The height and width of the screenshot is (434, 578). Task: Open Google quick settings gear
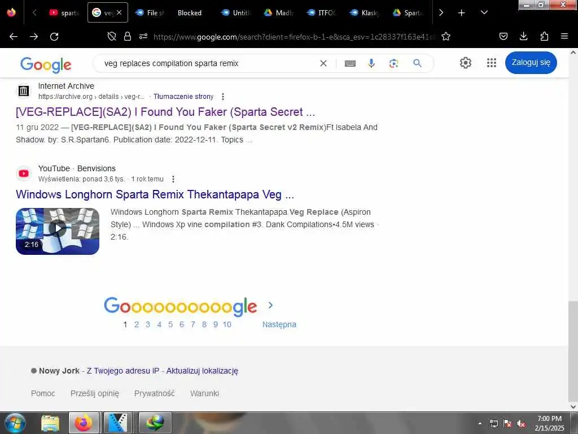point(466,63)
